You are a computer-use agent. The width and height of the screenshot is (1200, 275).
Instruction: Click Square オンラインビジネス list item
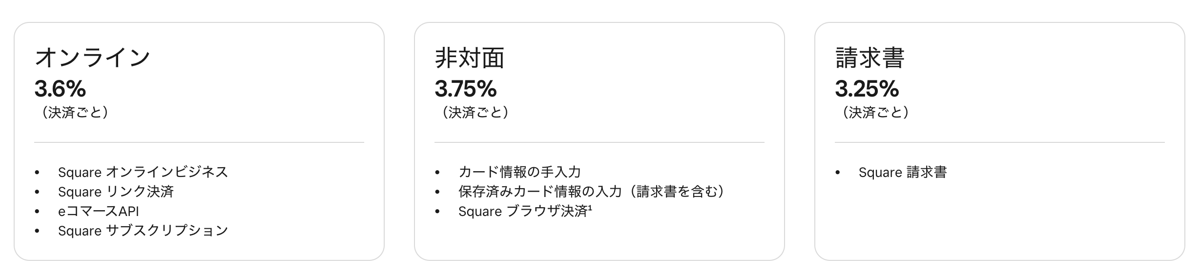143,172
